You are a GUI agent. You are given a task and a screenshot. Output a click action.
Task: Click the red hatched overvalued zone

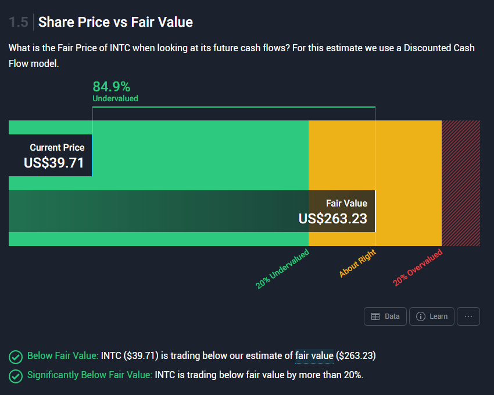(x=461, y=183)
